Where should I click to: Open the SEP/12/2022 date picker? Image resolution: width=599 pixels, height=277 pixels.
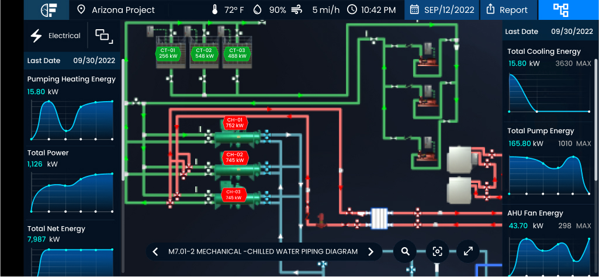pyautogui.click(x=441, y=10)
